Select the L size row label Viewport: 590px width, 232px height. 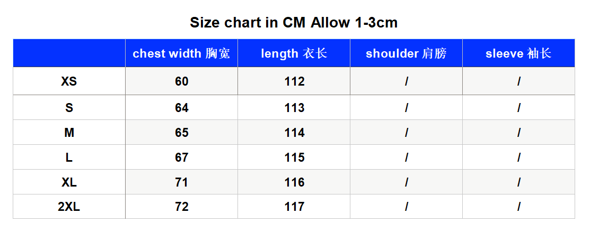tap(69, 157)
